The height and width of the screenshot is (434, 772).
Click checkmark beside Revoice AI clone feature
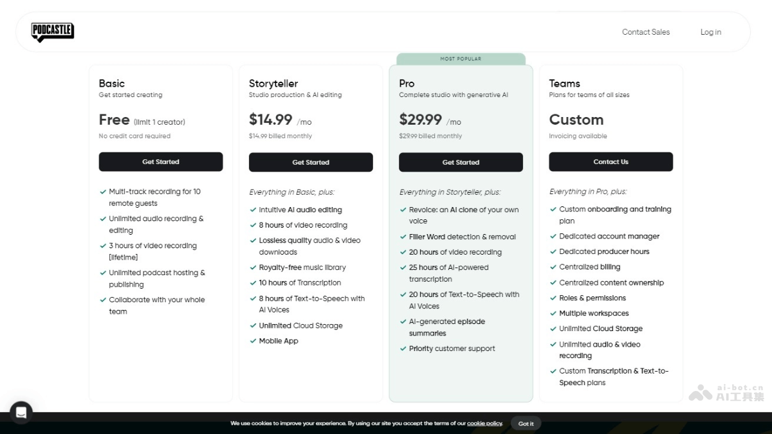coord(403,210)
